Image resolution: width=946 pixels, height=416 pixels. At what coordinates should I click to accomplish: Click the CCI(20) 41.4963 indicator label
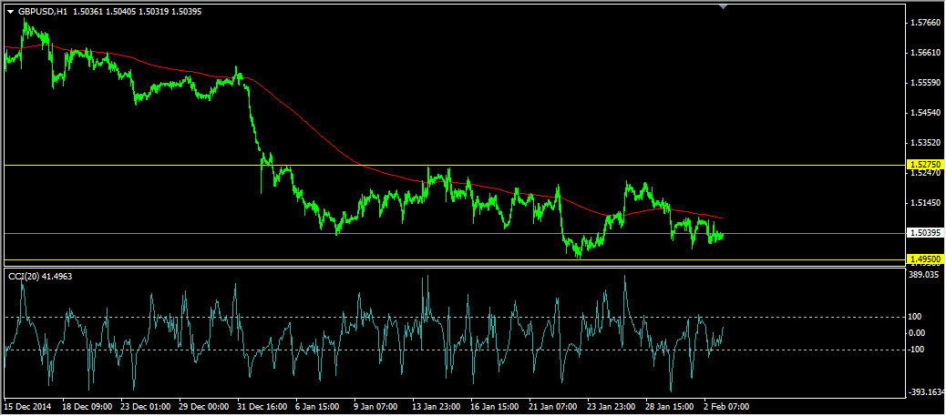tap(40, 276)
